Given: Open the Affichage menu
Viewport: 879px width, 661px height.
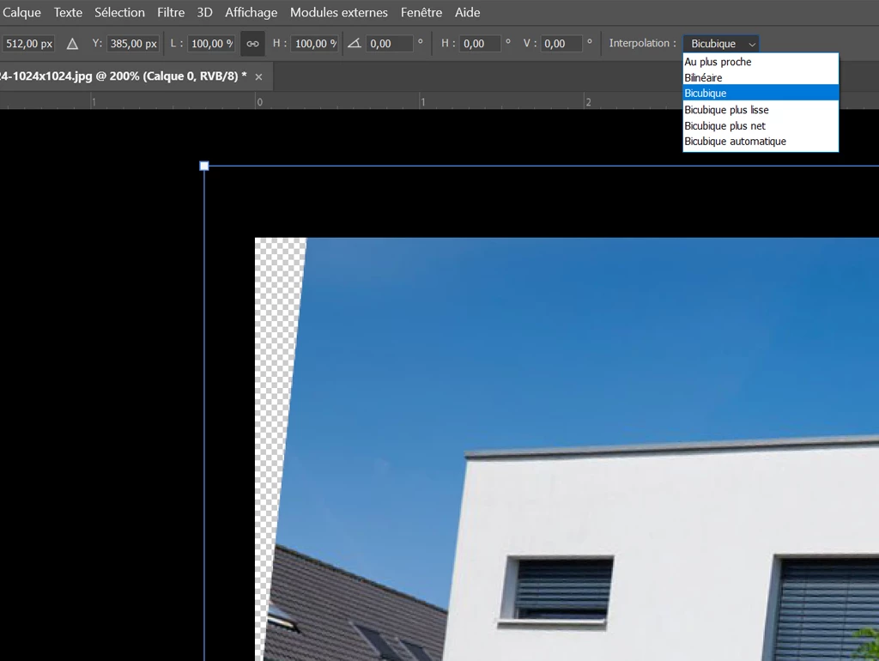Looking at the screenshot, I should click(252, 12).
